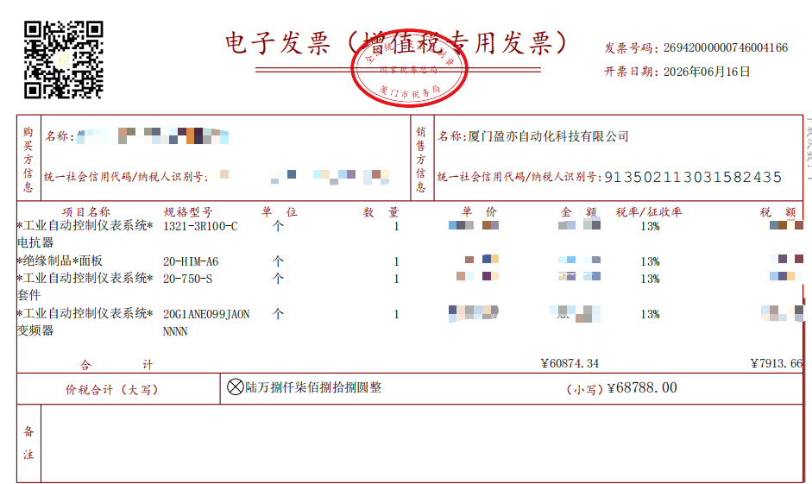This screenshot has width=812, height=484.
Task: Select amount in words 陆万捌仟柒佰捌拾捌圆整
Action: [313, 387]
